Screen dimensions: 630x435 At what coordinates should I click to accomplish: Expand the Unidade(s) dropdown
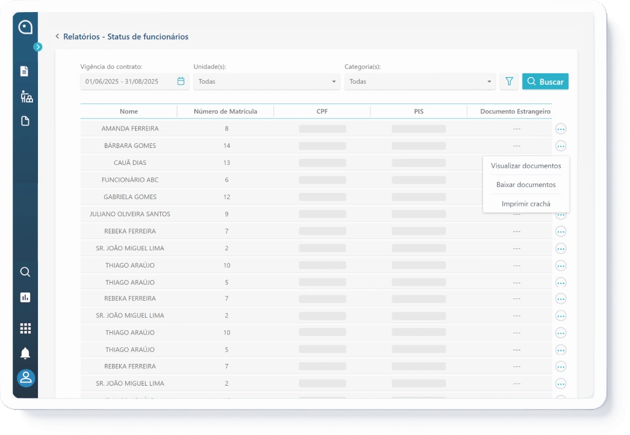[267, 81]
